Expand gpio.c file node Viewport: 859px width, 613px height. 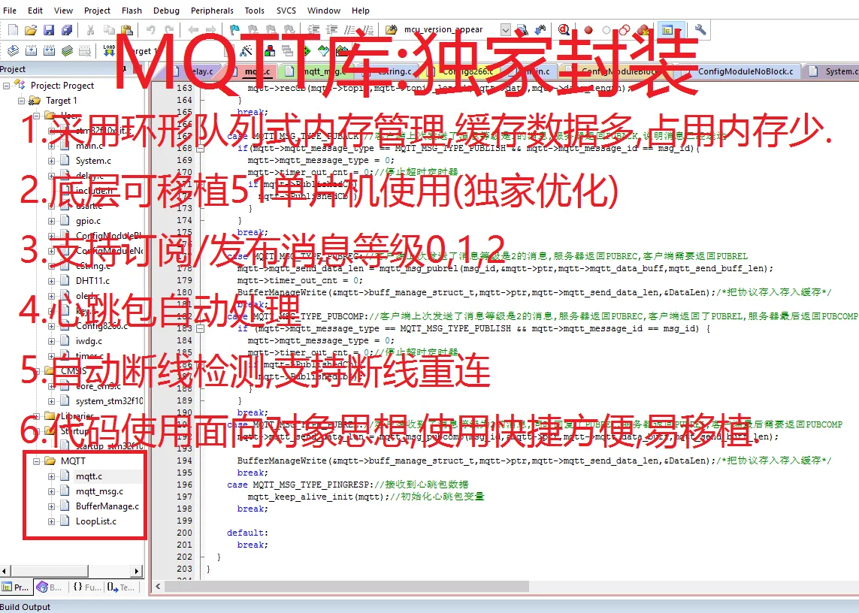(52, 221)
